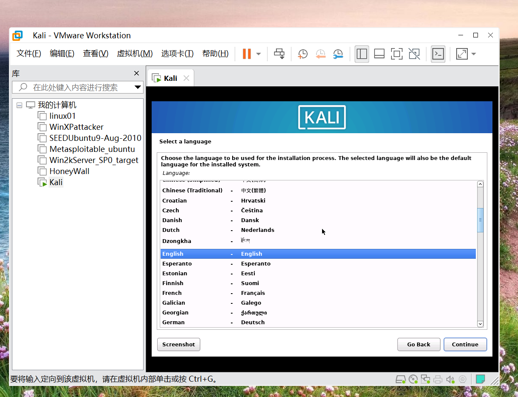Choose Dzongkha language
518x397 pixels.
(x=318, y=241)
